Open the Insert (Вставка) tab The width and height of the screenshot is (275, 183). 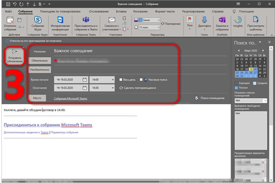tap(121, 12)
